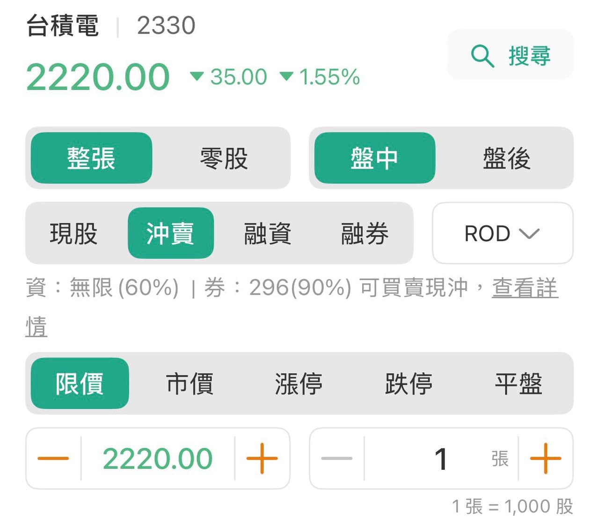Decrease price with the orange minus

coord(53,458)
